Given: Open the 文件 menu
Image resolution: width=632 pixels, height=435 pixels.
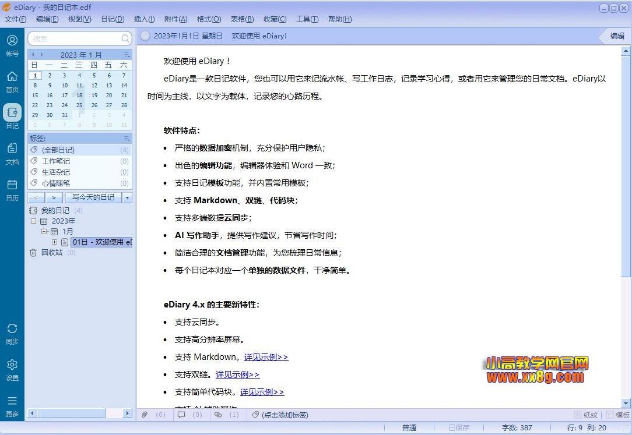Looking at the screenshot, I should pyautogui.click(x=15, y=19).
